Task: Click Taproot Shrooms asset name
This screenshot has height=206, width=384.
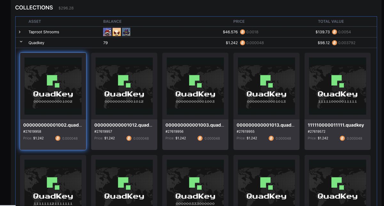Action: 44,32
